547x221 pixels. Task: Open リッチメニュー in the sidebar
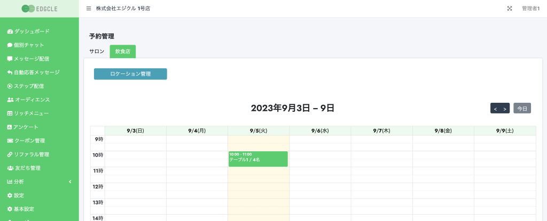coord(28,113)
